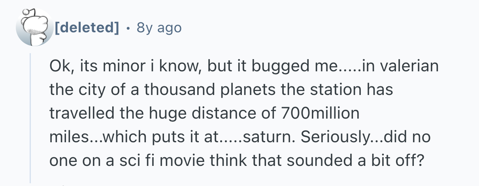Click the "8y ago" comment timestamp
Screen dimensions: 479x186
point(159,28)
